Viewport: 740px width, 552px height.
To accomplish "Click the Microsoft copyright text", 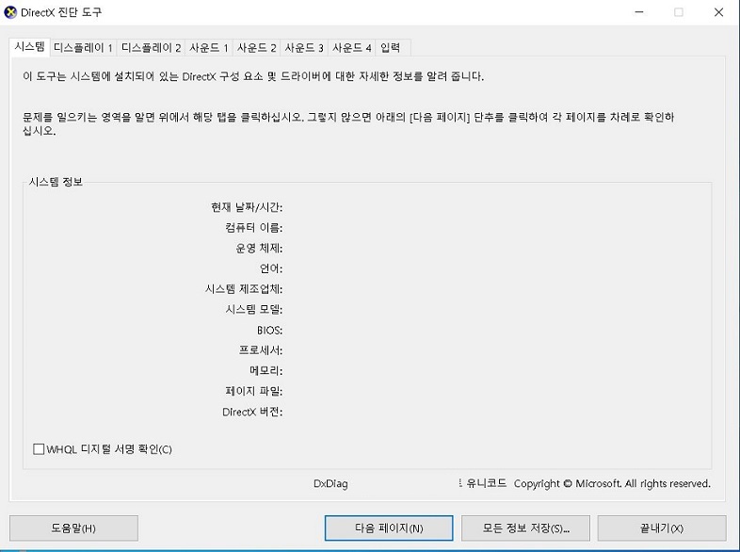I will (612, 483).
